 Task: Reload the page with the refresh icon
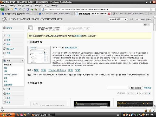pyautogui.click(x=16, y=9)
